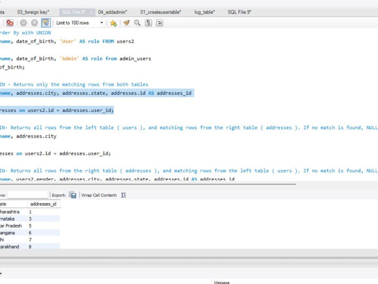Switch to the log_table tab
Screen dimensions: 378x284
(204, 12)
